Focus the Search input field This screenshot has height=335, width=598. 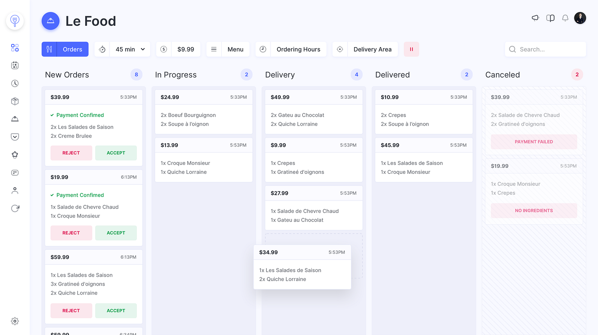(546, 49)
